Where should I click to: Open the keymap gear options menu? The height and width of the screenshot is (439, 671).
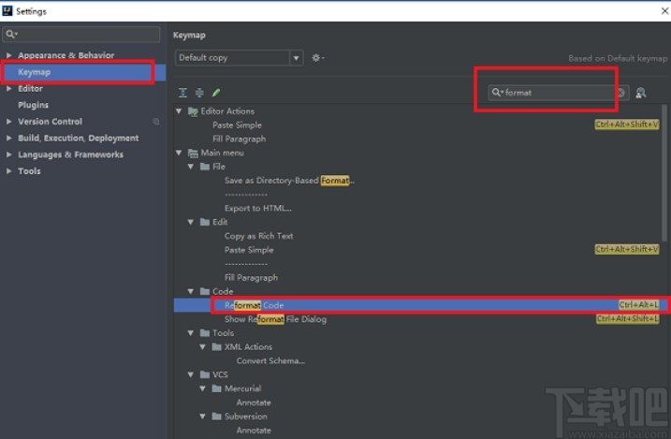tap(317, 58)
